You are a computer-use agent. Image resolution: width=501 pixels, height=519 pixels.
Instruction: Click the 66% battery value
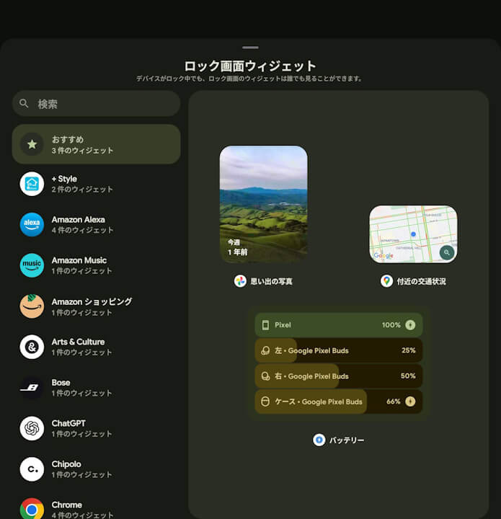tap(394, 402)
